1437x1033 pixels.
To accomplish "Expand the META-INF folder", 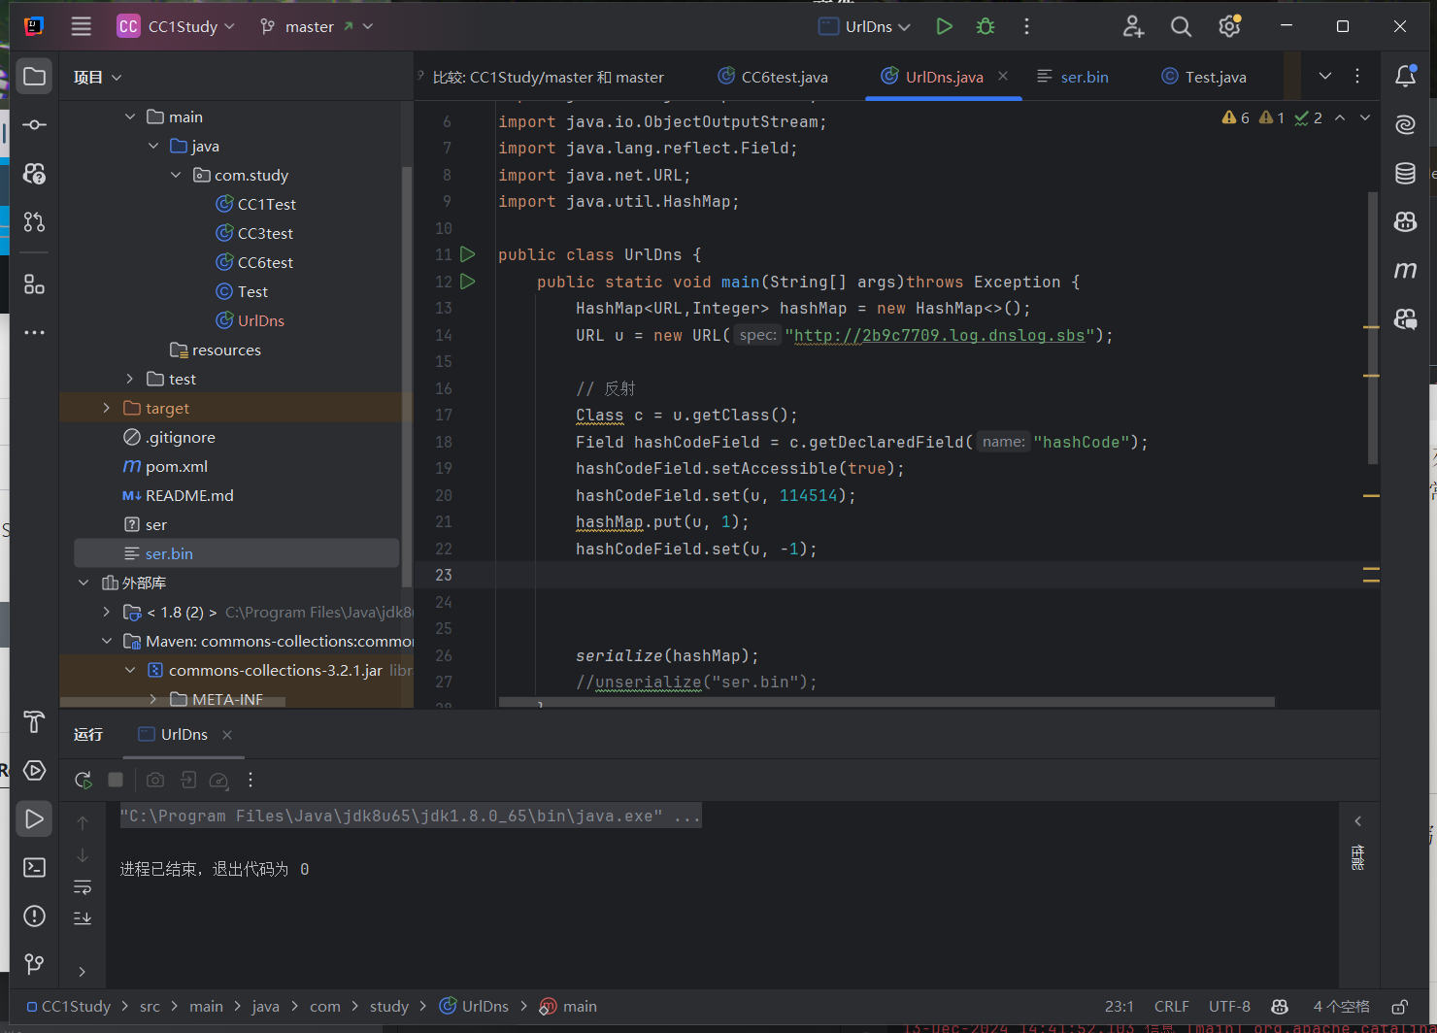I will [x=153, y=699].
